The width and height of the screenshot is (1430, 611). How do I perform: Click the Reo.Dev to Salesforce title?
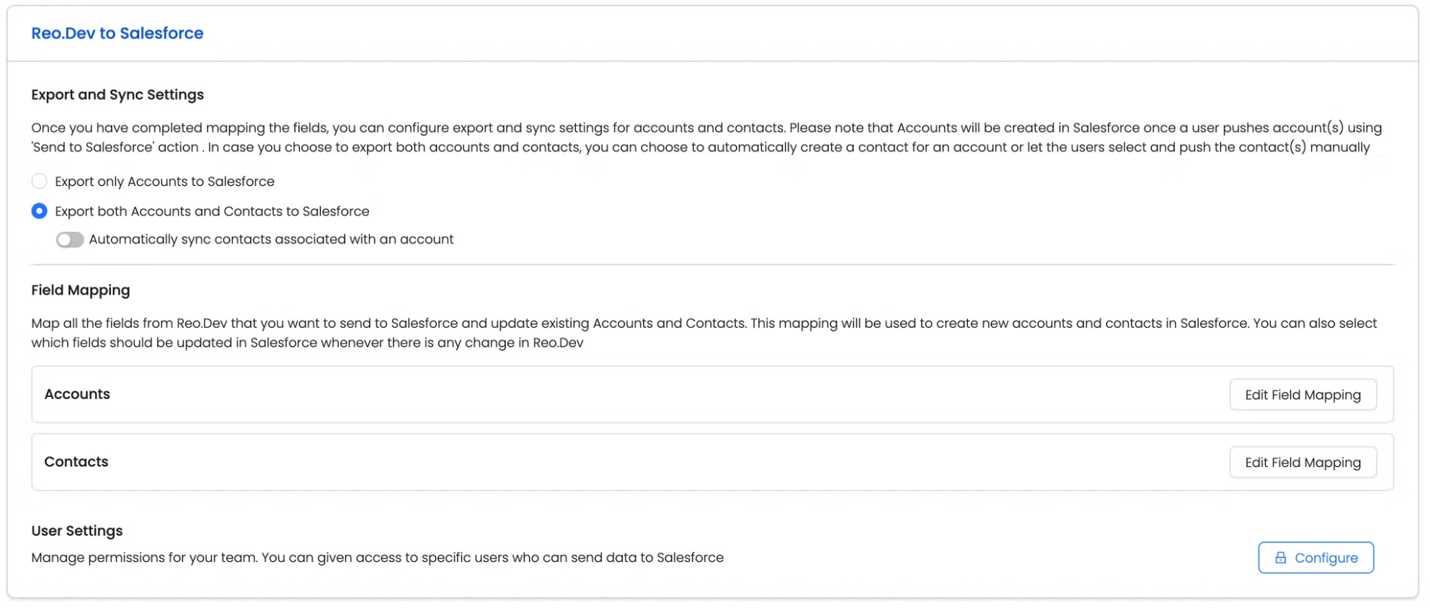pos(117,33)
